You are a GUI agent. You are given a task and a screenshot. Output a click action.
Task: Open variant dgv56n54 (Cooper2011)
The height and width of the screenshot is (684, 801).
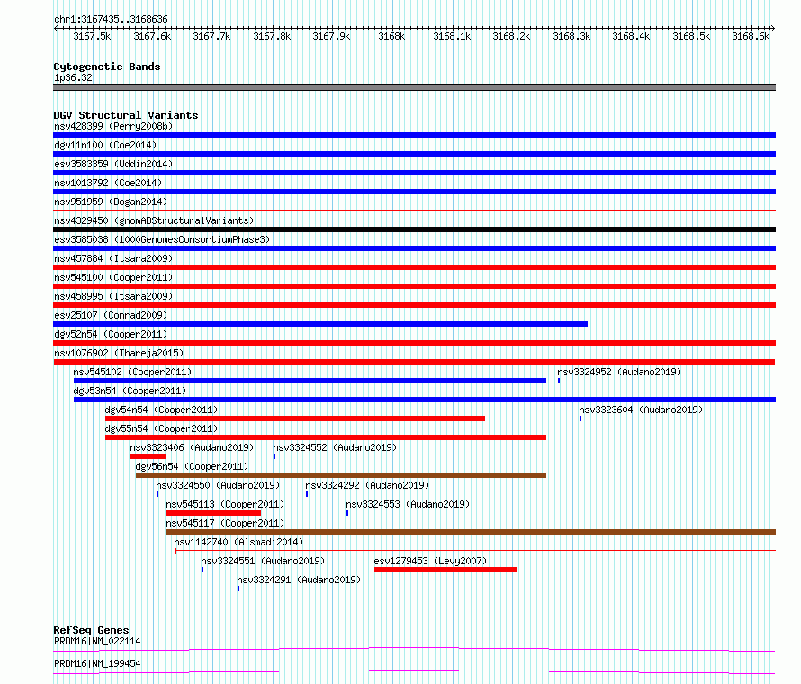pyautogui.click(x=192, y=466)
